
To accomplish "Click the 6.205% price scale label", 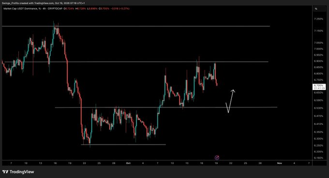I will click(x=318, y=151).
